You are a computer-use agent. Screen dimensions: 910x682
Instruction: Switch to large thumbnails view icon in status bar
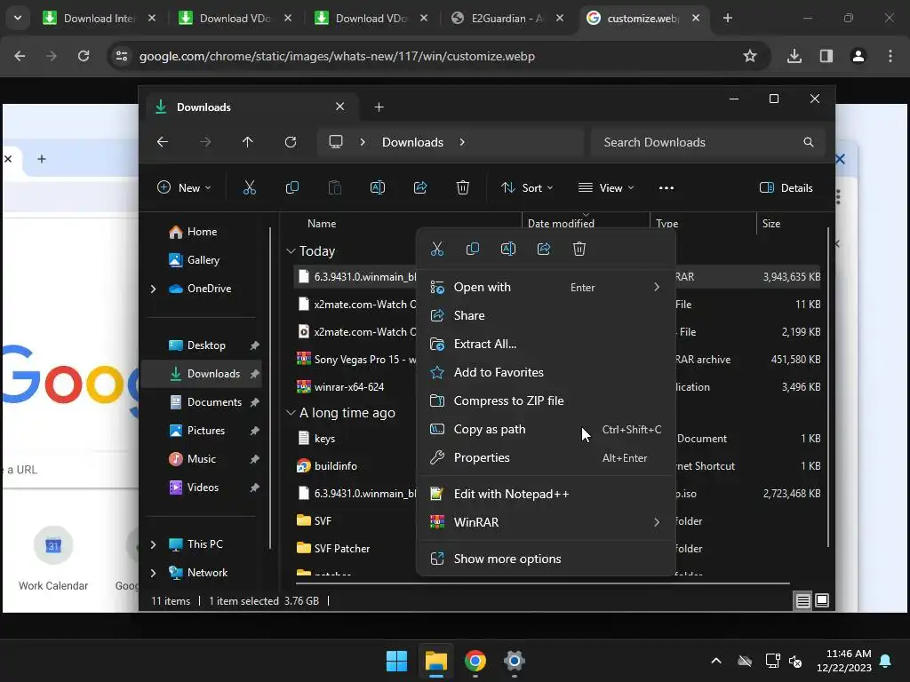tap(822, 601)
